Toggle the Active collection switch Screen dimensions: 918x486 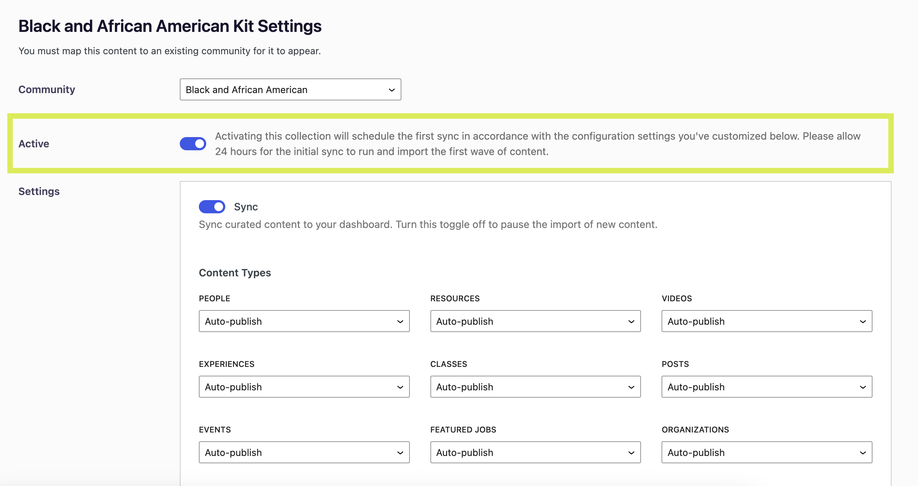[193, 144]
